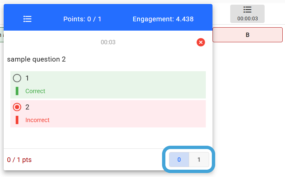Viewport: 285px width, 177px height.
Task: Select radio button for answer 2
Action: [x=17, y=107]
